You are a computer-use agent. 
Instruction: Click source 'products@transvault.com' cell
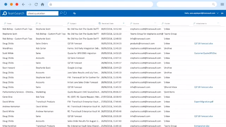(x=142, y=43)
